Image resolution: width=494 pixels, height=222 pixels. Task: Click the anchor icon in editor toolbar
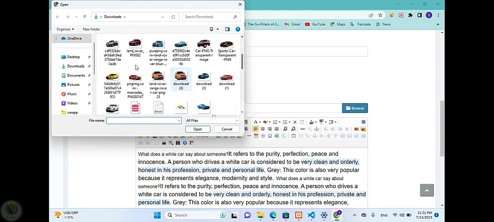pos(317,129)
